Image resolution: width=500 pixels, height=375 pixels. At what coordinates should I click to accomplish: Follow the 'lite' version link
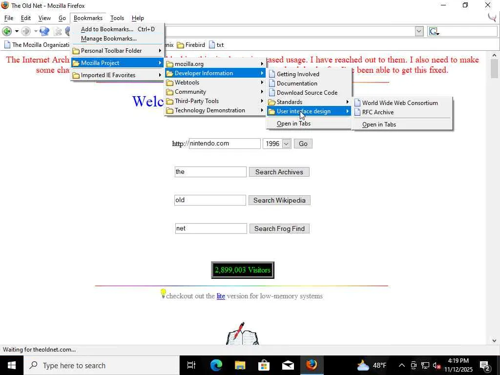(221, 296)
